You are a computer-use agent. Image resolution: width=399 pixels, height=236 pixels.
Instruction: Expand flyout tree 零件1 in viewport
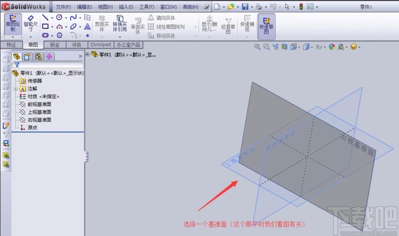click(87, 54)
